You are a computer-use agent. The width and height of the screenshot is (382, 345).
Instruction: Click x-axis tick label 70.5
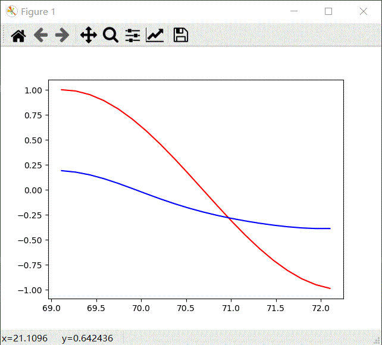[x=186, y=308]
